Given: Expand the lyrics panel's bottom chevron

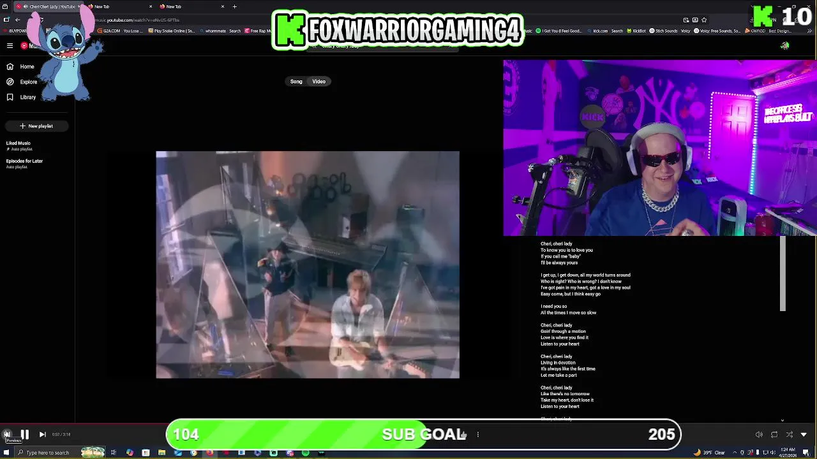Looking at the screenshot, I should tap(783, 420).
